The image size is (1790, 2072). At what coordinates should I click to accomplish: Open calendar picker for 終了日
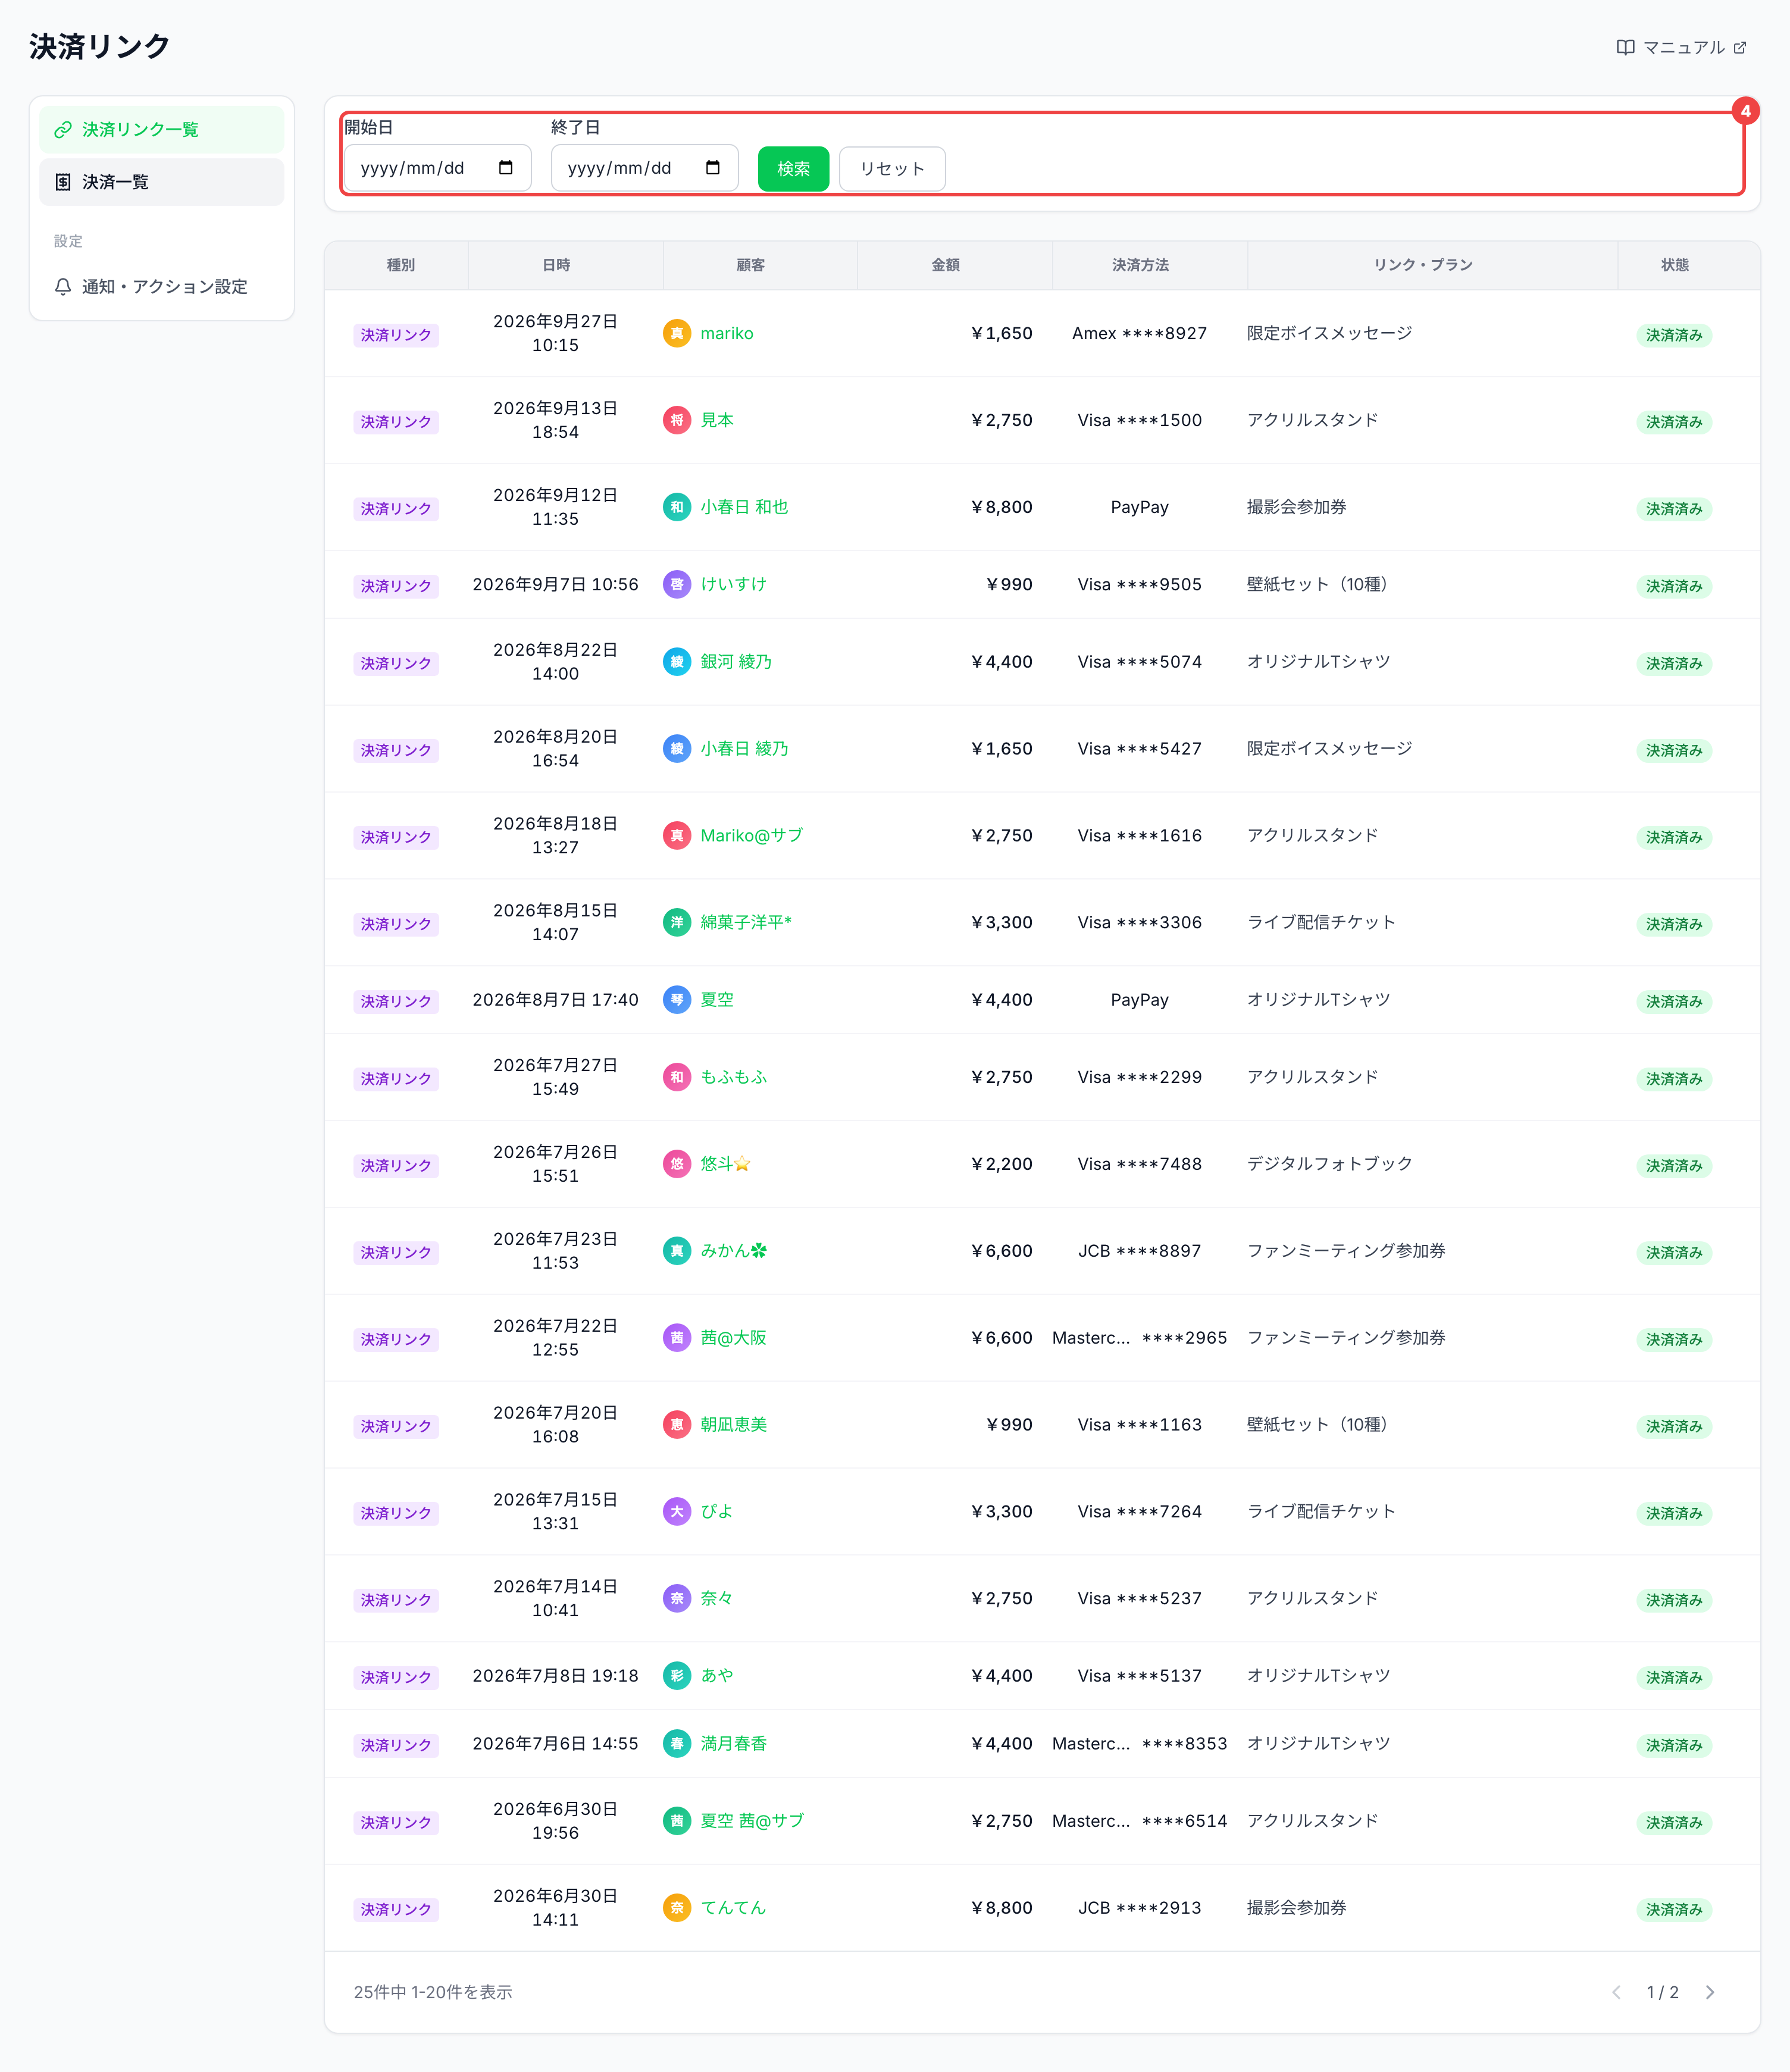click(x=713, y=168)
